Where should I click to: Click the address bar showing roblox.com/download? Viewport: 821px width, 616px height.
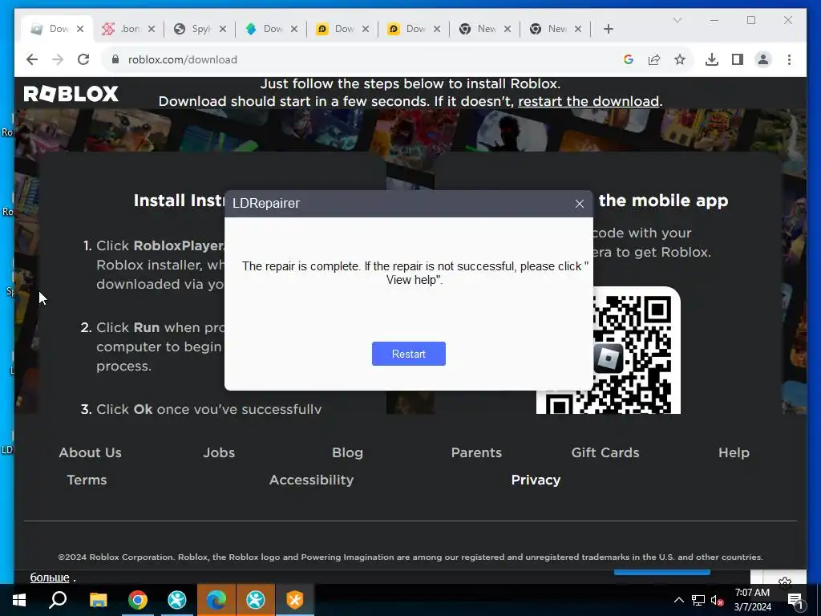366,59
